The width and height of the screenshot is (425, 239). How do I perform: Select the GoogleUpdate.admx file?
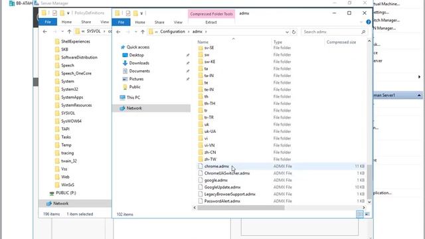tap(222, 187)
